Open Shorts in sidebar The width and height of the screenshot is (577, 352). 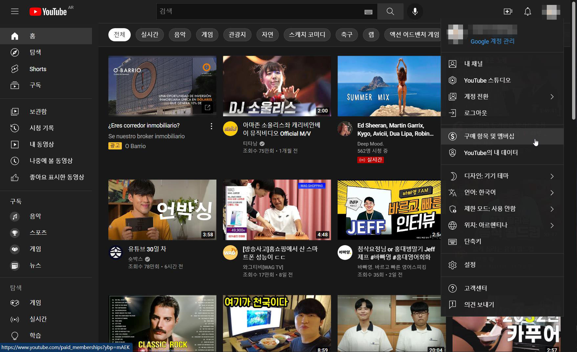pyautogui.click(x=46, y=69)
